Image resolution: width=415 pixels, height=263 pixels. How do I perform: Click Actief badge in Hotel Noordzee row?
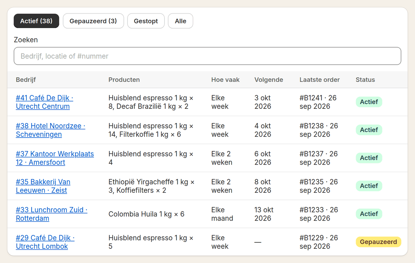(369, 130)
